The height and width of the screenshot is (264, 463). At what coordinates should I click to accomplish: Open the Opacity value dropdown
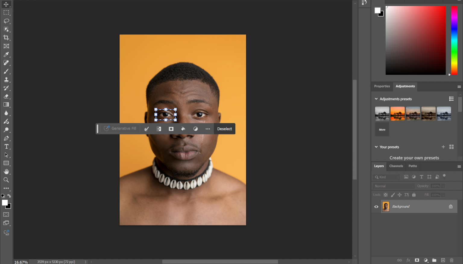[x=443, y=186]
